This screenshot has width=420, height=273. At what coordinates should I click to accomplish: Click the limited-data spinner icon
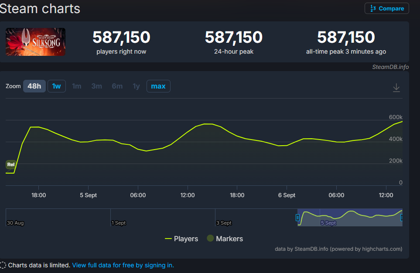[x=3, y=265]
